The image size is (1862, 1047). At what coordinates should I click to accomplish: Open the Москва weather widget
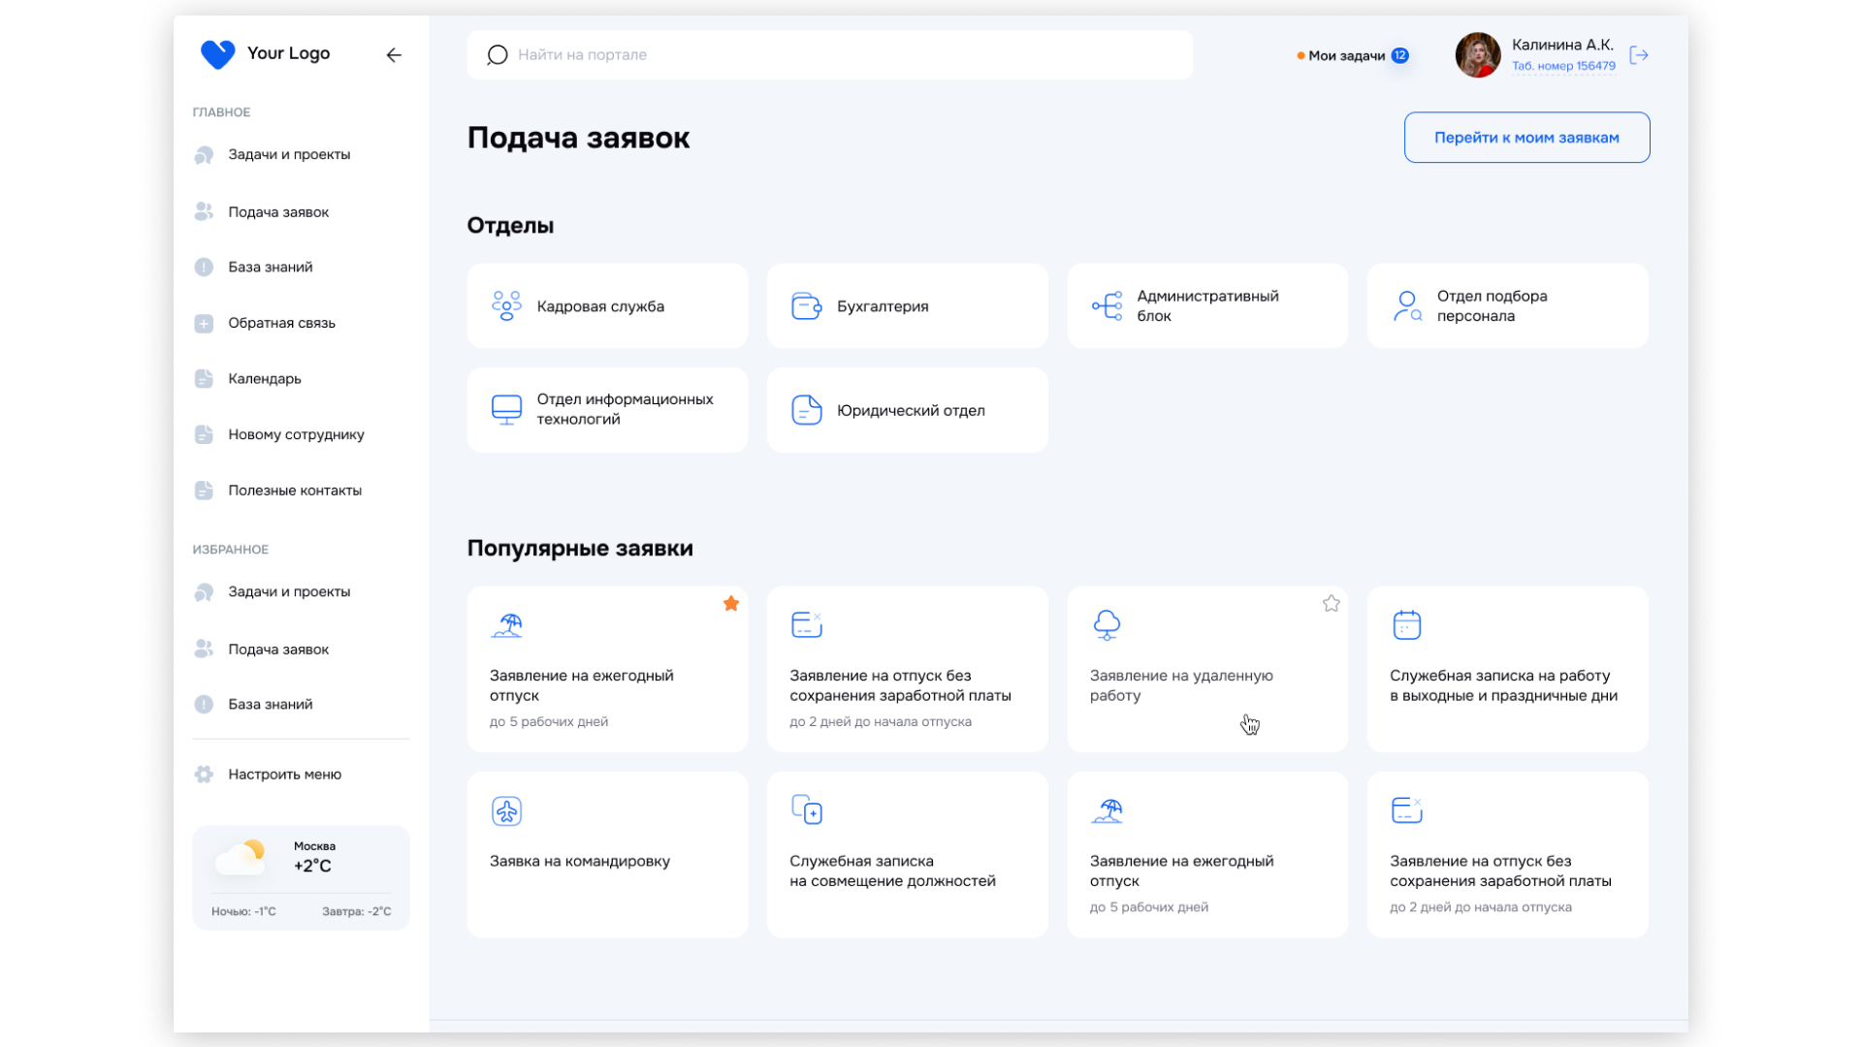tap(301, 877)
